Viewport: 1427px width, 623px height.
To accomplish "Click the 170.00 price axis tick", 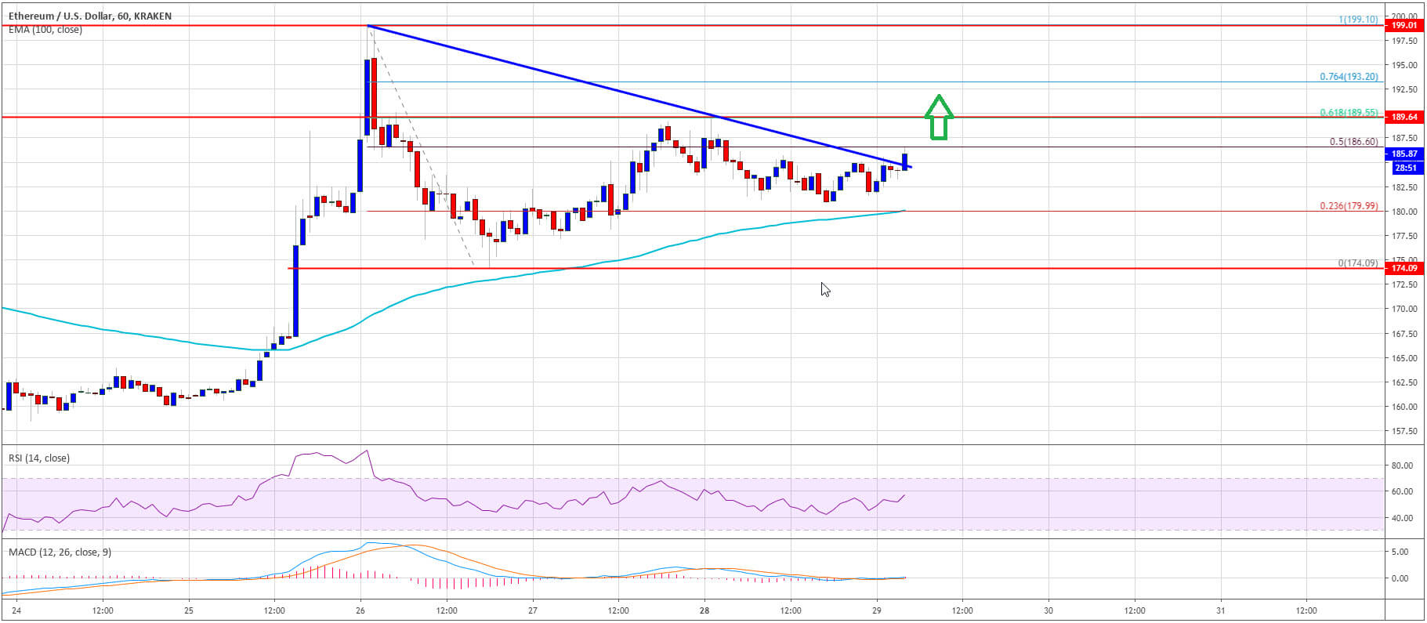I will tap(1404, 309).
